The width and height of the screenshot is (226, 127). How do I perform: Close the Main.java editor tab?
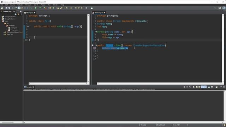click(35, 13)
